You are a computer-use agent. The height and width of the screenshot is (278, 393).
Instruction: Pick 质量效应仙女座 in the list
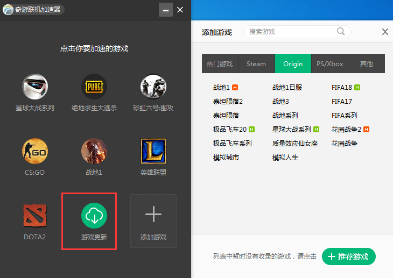point(295,144)
